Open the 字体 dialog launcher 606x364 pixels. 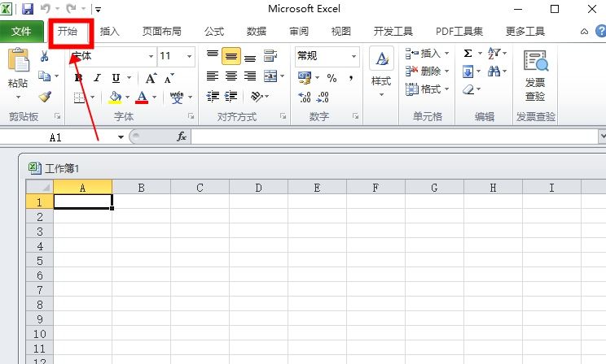pyautogui.click(x=191, y=115)
